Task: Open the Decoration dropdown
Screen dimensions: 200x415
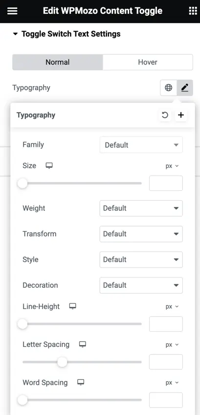Action: [x=141, y=285]
